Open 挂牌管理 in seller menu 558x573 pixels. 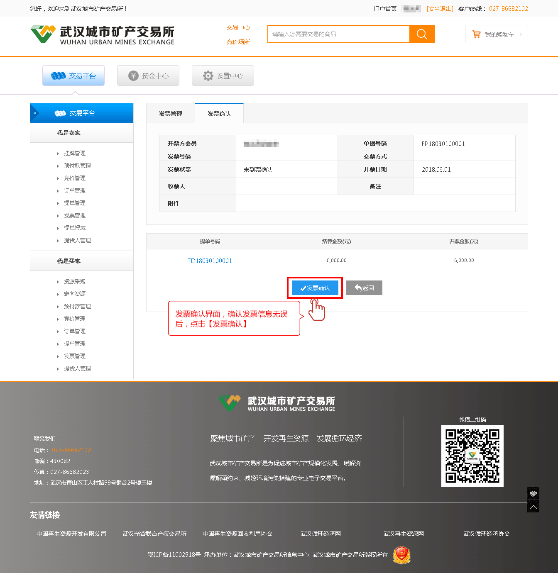click(x=75, y=153)
